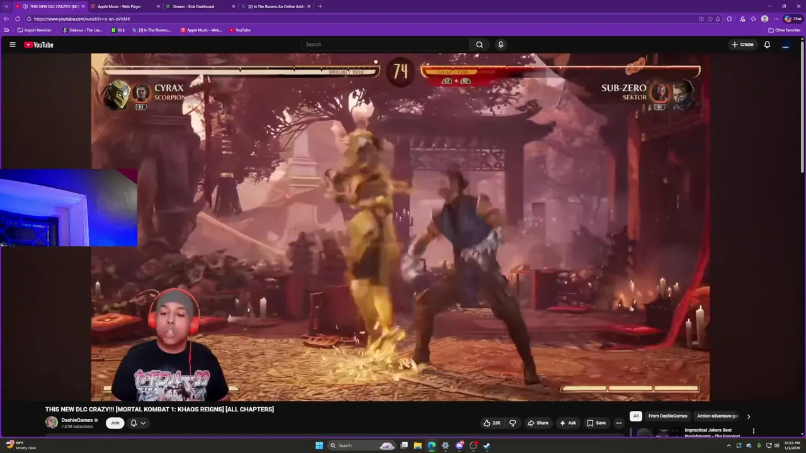This screenshot has height=453, width=806.
Task: Mute the tab via its speaker icon
Action: [25, 6]
